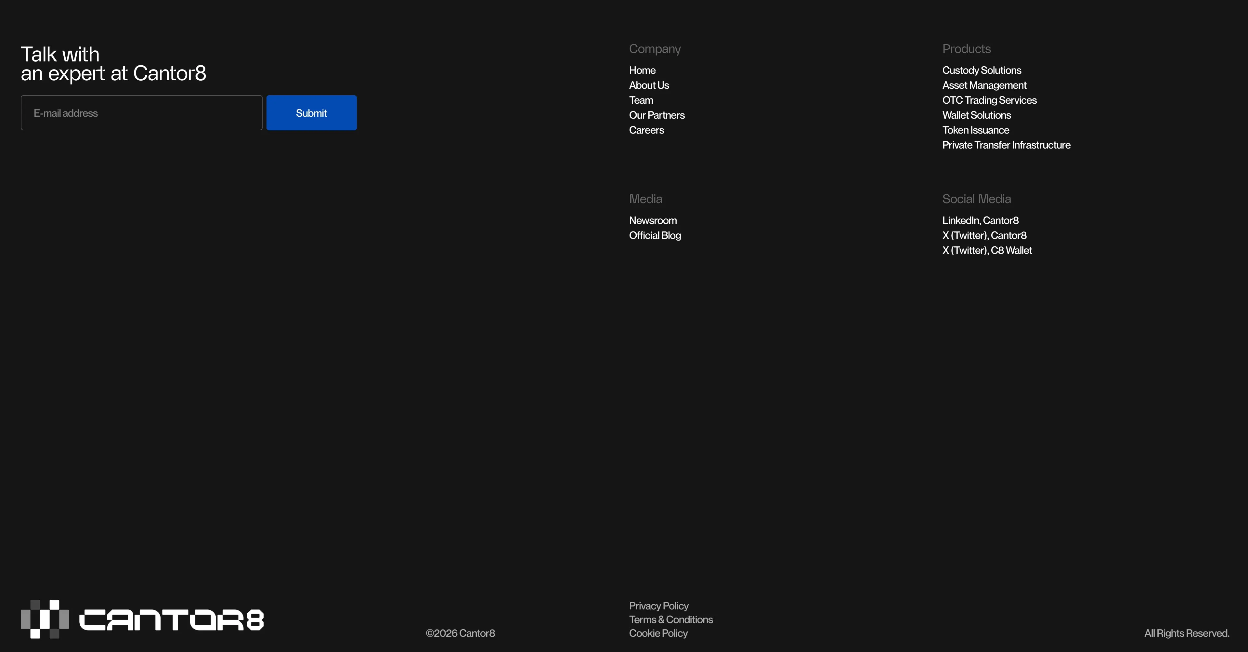Open Private Transfer Infrastructure link
The height and width of the screenshot is (652, 1248).
(x=1006, y=145)
